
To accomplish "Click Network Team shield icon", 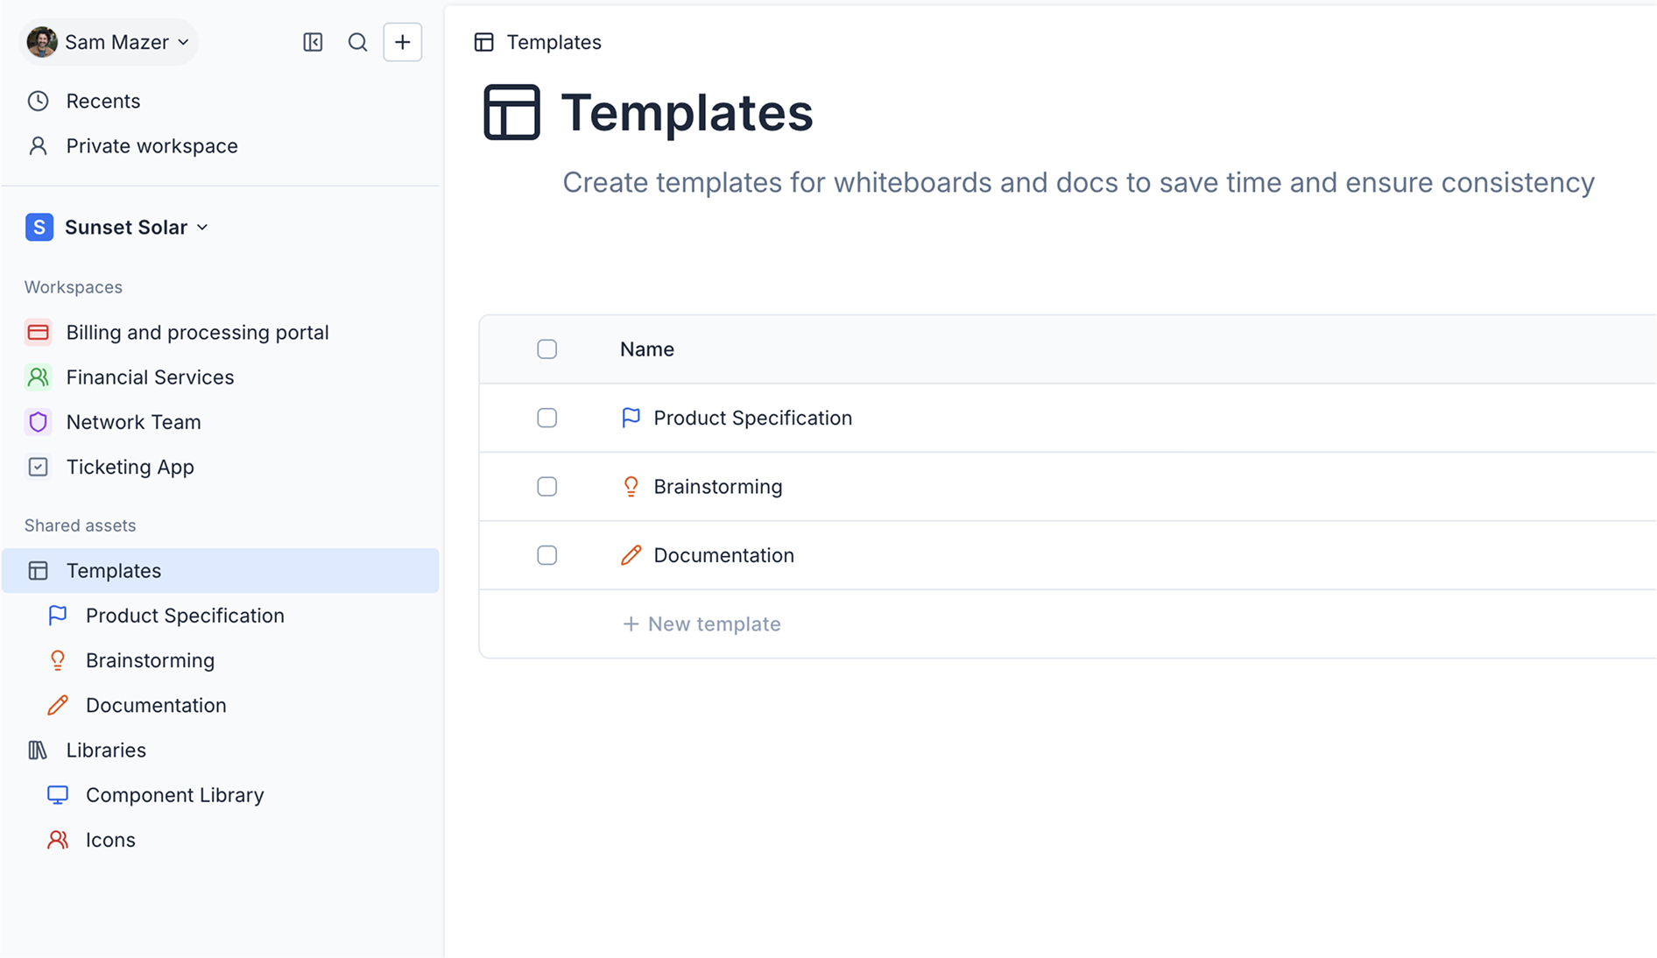I will click(38, 422).
